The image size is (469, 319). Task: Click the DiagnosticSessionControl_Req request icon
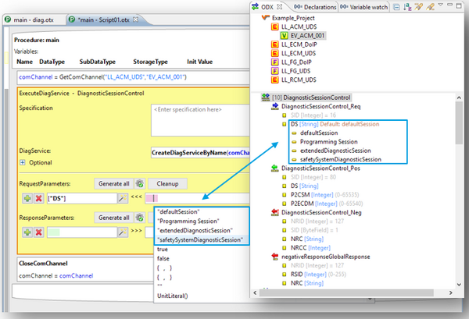[275, 106]
